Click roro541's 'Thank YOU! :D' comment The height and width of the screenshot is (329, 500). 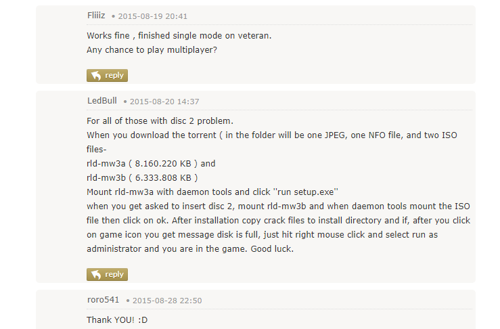(117, 320)
